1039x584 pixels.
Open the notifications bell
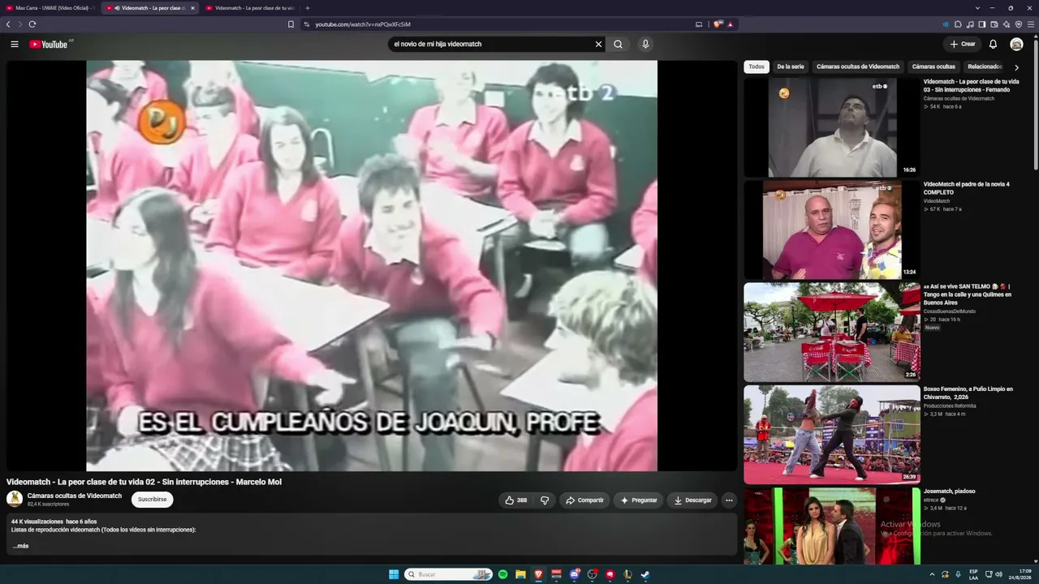993,44
